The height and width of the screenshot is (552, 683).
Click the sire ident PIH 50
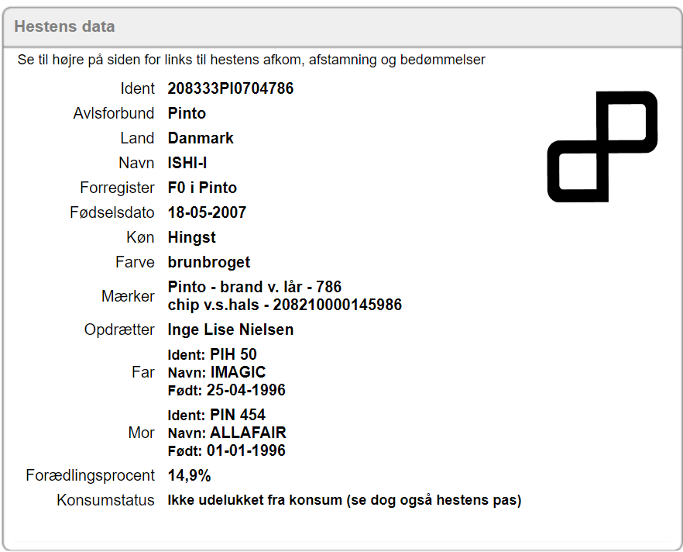pos(233,354)
